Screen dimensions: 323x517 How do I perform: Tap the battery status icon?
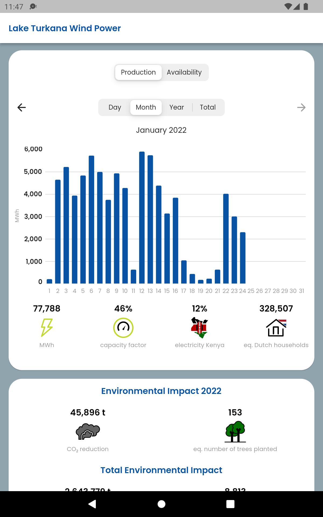tap(306, 6)
